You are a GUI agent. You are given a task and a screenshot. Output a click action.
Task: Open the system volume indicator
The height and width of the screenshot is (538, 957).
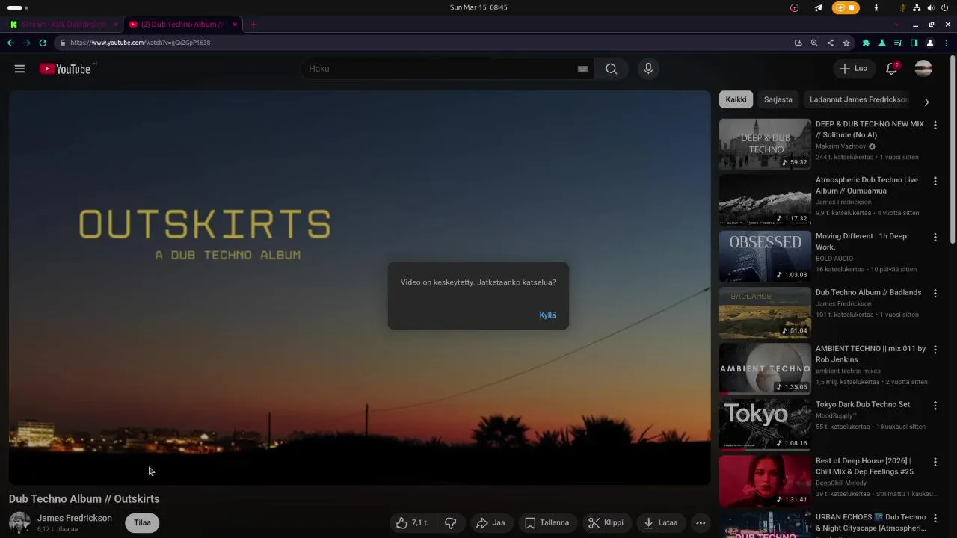pos(930,7)
